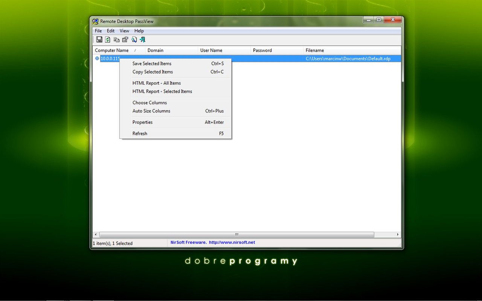The width and height of the screenshot is (482, 301).
Task: Click the Copy Selected Items toolbar icon
Action: coord(116,40)
